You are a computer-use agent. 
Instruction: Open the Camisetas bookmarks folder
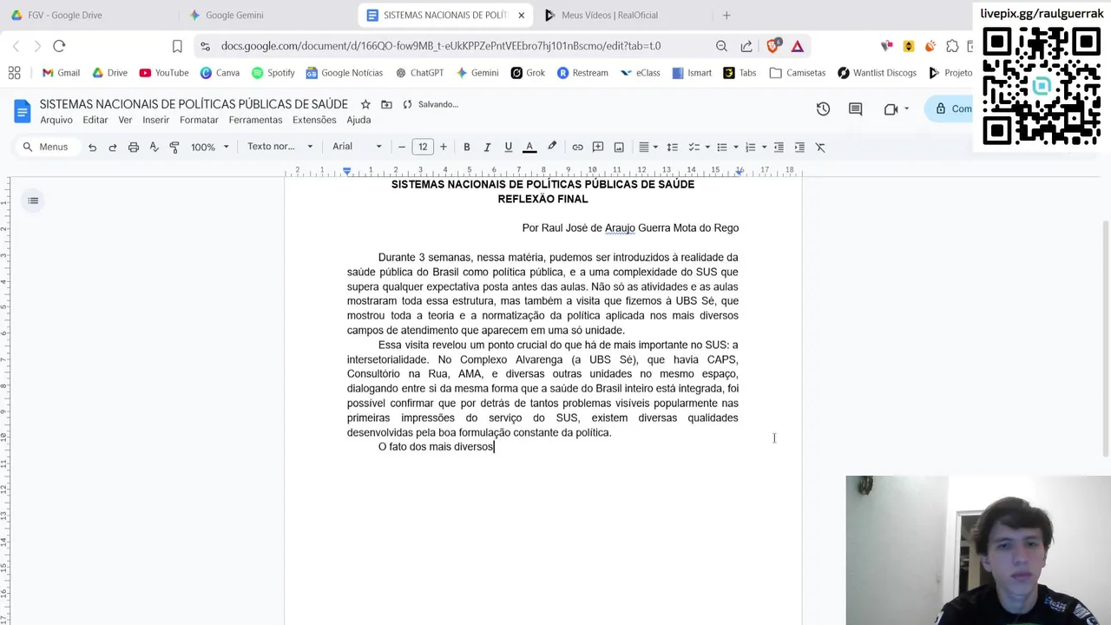pos(798,73)
